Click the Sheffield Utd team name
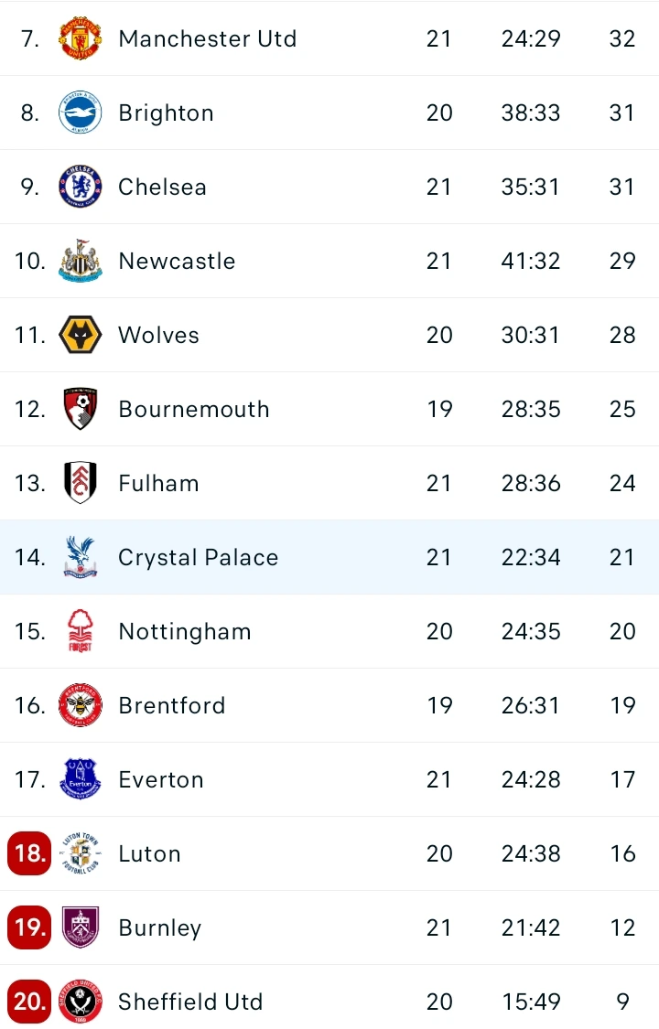The image size is (659, 1029). point(190,1002)
